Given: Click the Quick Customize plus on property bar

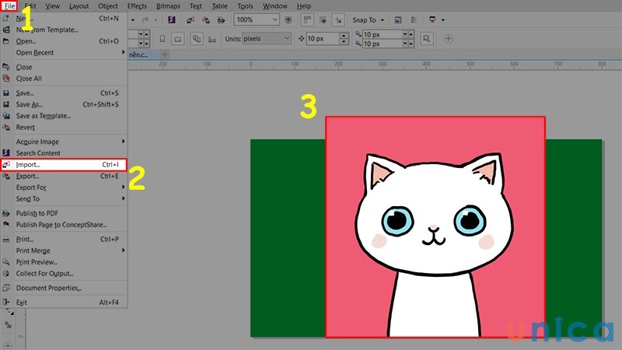Looking at the screenshot, I should [449, 38].
